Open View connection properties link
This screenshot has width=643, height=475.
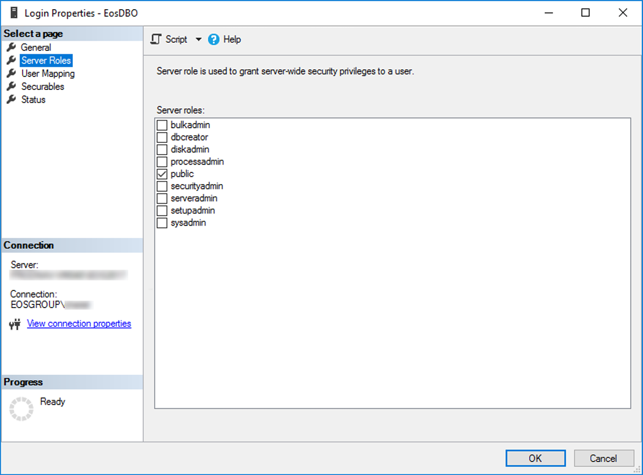click(x=79, y=324)
